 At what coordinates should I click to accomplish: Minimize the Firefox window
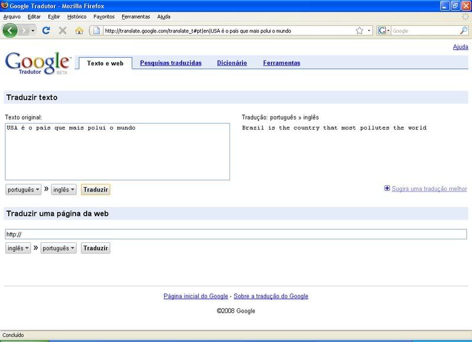coord(445,6)
